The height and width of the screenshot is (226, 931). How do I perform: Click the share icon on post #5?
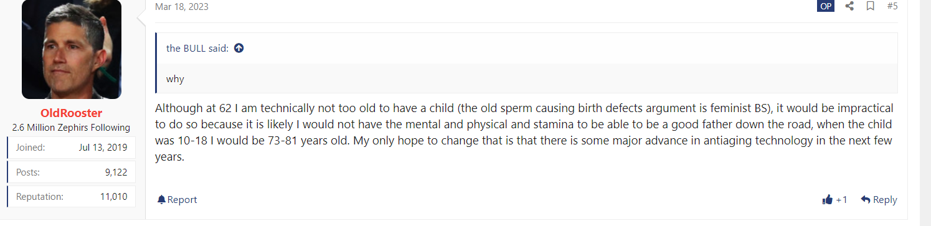coord(849,6)
